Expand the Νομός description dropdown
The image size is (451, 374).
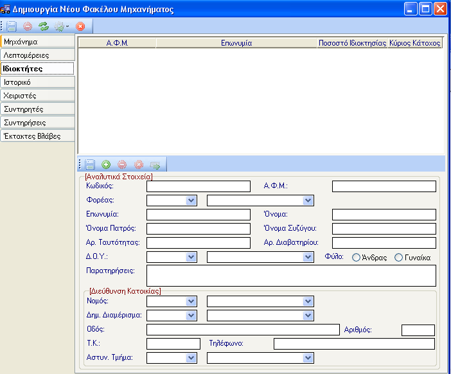click(x=308, y=301)
